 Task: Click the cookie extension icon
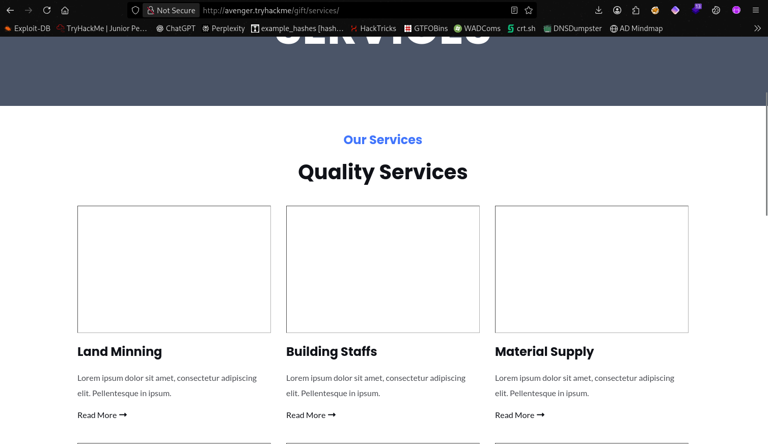tap(716, 10)
